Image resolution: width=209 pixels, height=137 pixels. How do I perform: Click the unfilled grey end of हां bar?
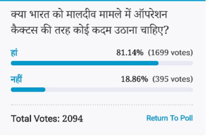click(x=176, y=63)
